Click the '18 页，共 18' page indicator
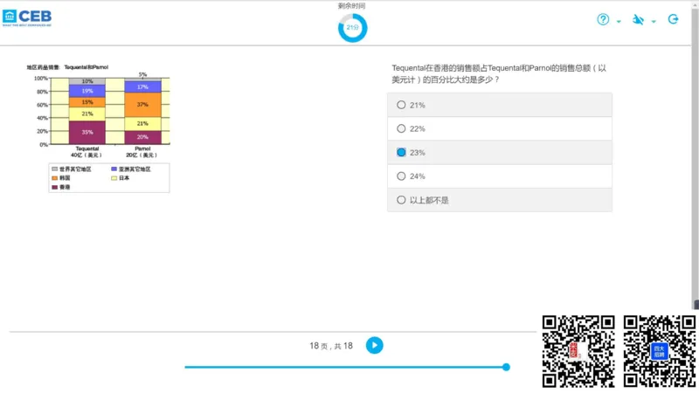Viewport: 699px width, 393px height. pyautogui.click(x=331, y=346)
